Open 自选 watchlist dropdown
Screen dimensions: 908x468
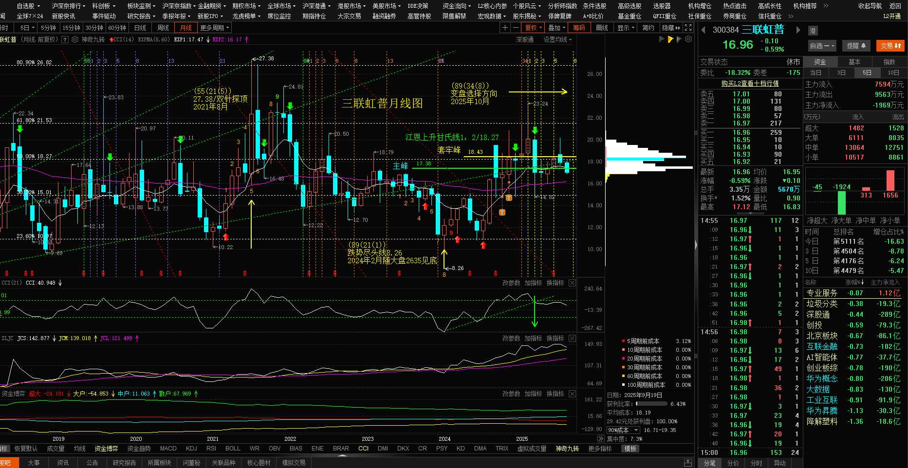[822, 46]
